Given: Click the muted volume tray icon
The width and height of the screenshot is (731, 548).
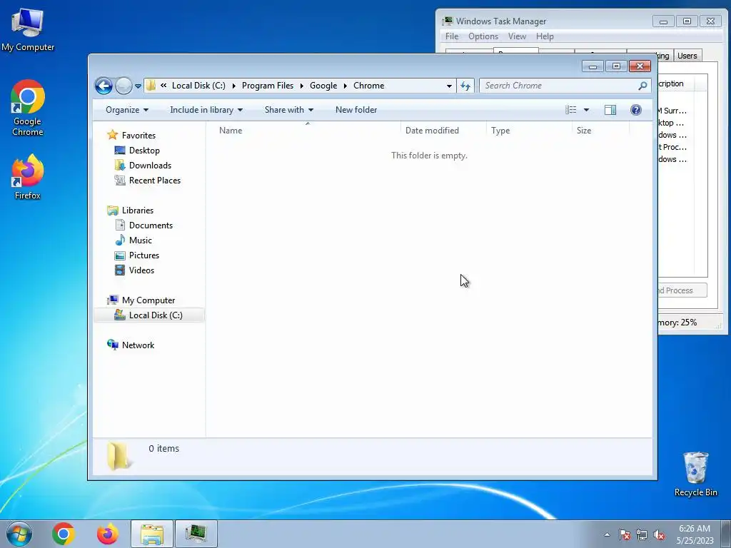Looking at the screenshot, I should (x=659, y=535).
